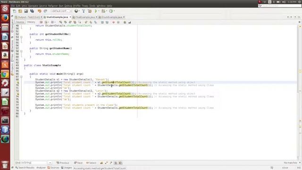Click the Shift Line Left icon

pos(102,22)
